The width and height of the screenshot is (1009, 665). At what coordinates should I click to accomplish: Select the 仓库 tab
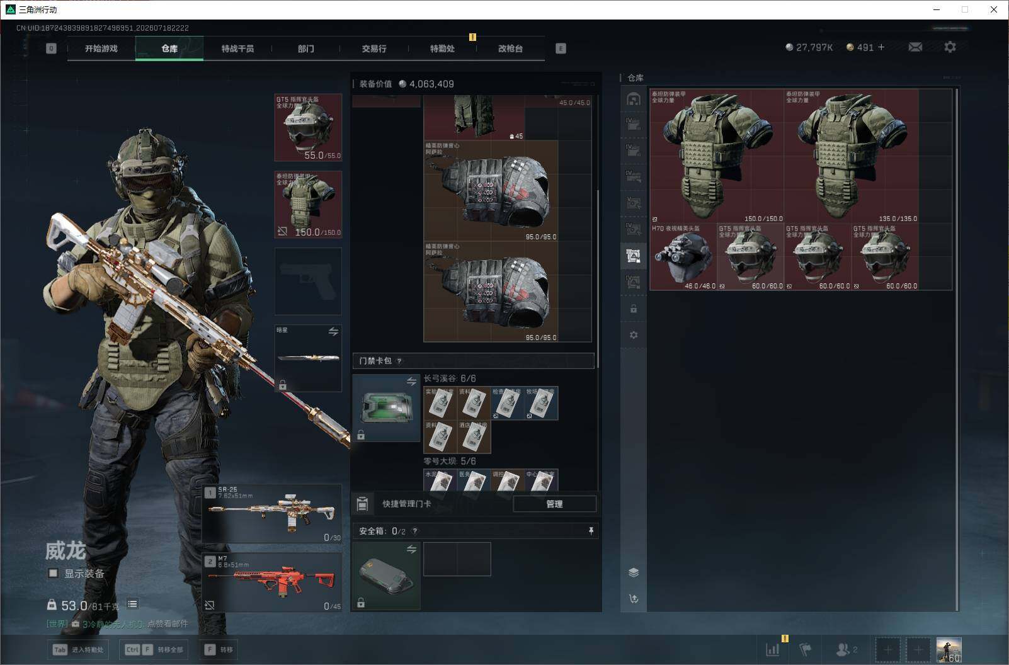click(x=169, y=48)
